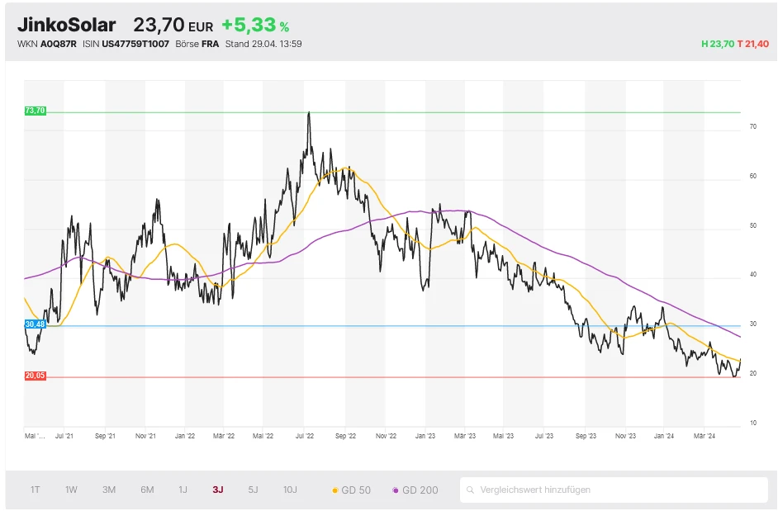Switch chart to 1W time range
The height and width of the screenshot is (511, 778).
(72, 490)
